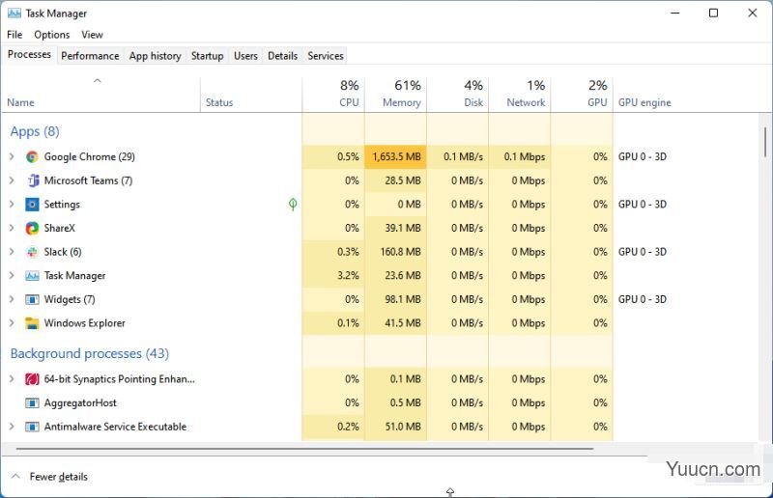The height and width of the screenshot is (498, 773).
Task: Click Task Manager's 3.2% CPU cell
Action: (333, 275)
